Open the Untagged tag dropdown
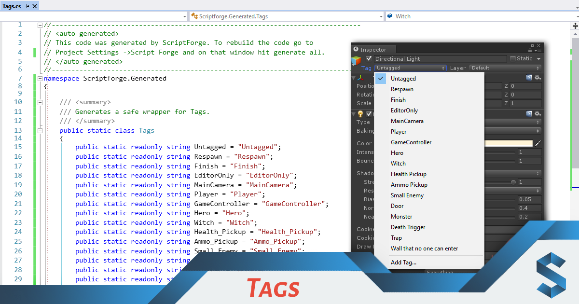This screenshot has height=304, width=579. [411, 68]
